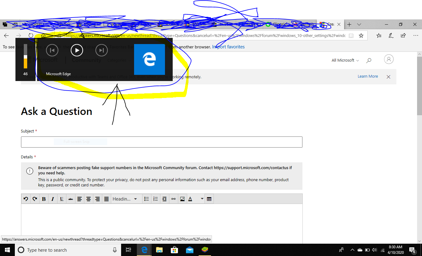Insert a hyperlink in the editor
Image resolution: width=422 pixels, height=256 pixels.
pyautogui.click(x=174, y=199)
